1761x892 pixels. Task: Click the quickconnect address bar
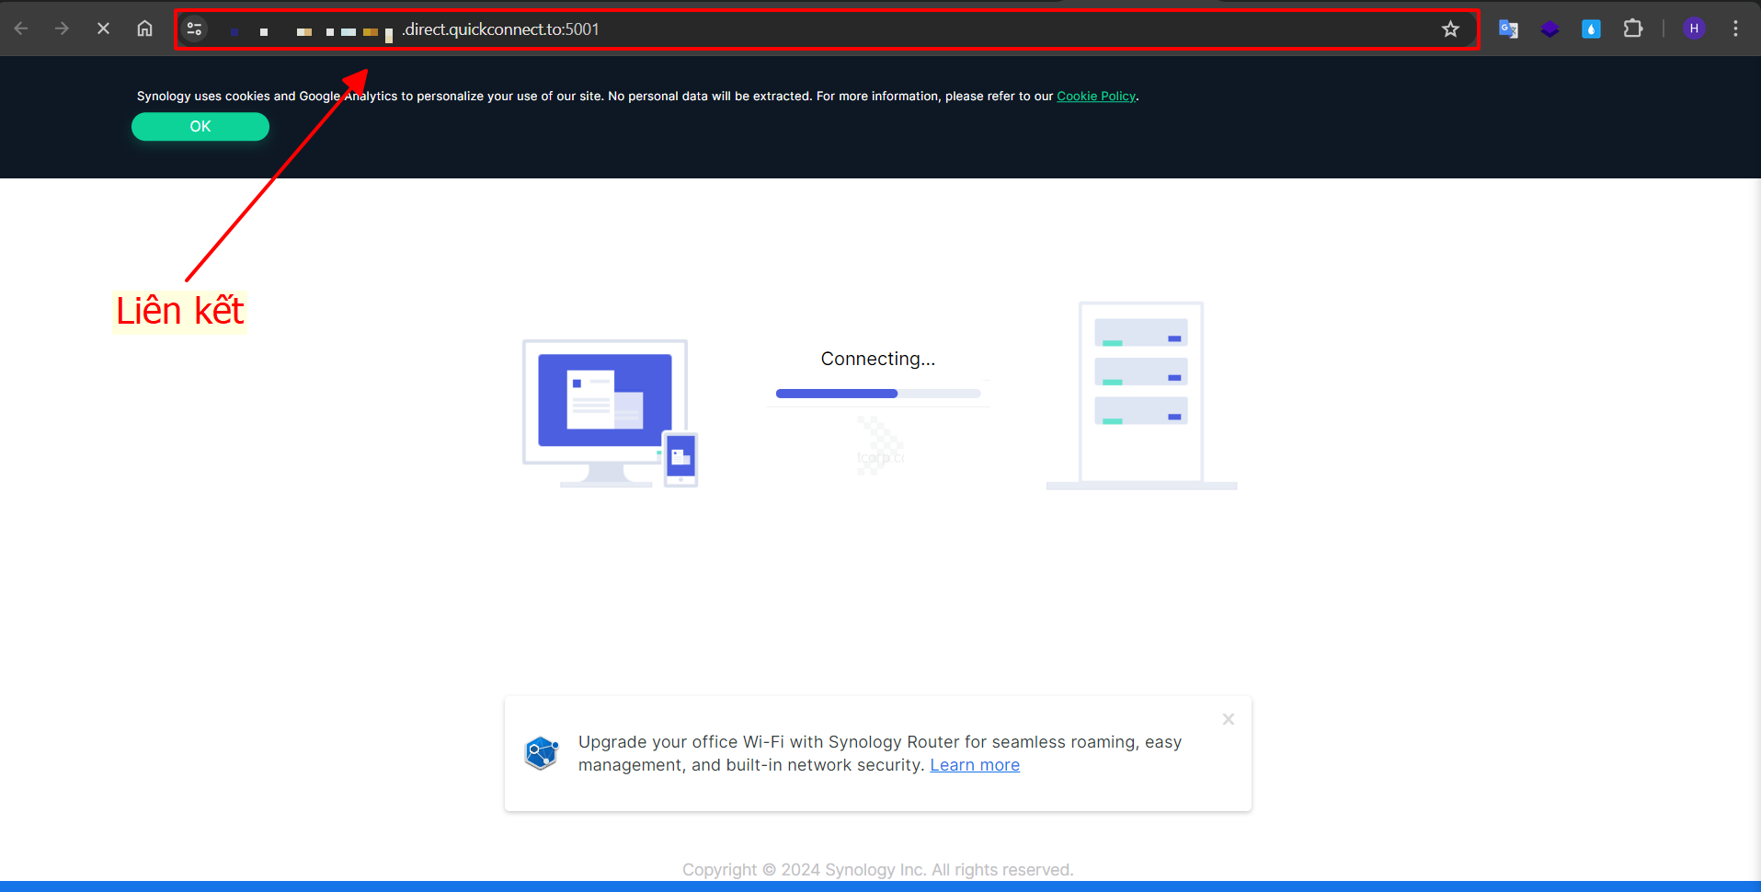tap(828, 29)
